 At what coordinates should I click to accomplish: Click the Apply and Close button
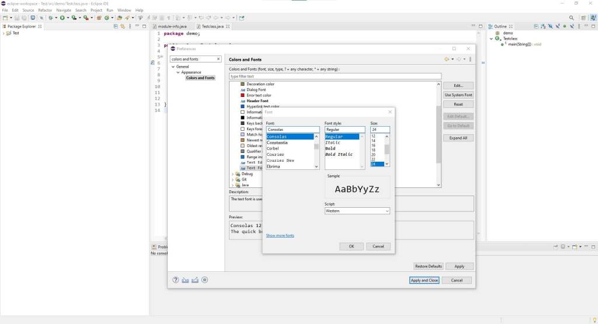[424, 280]
